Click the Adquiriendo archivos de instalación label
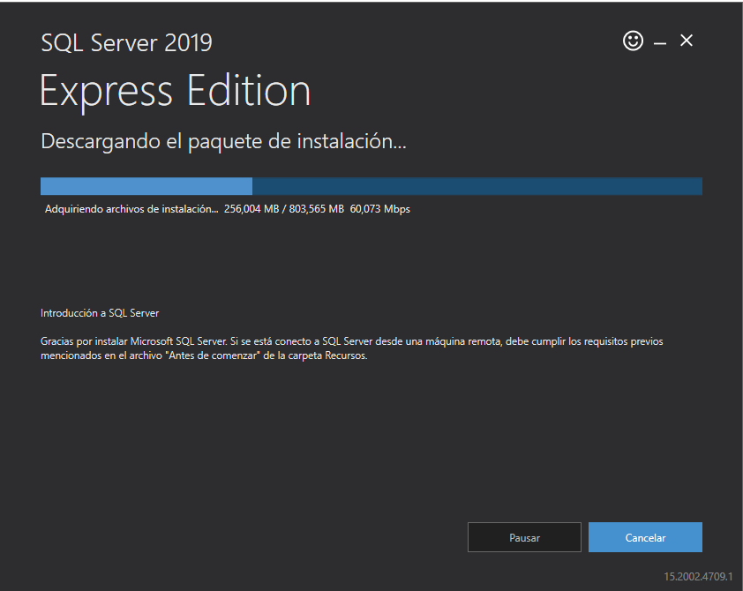This screenshot has height=591, width=743. (x=131, y=209)
